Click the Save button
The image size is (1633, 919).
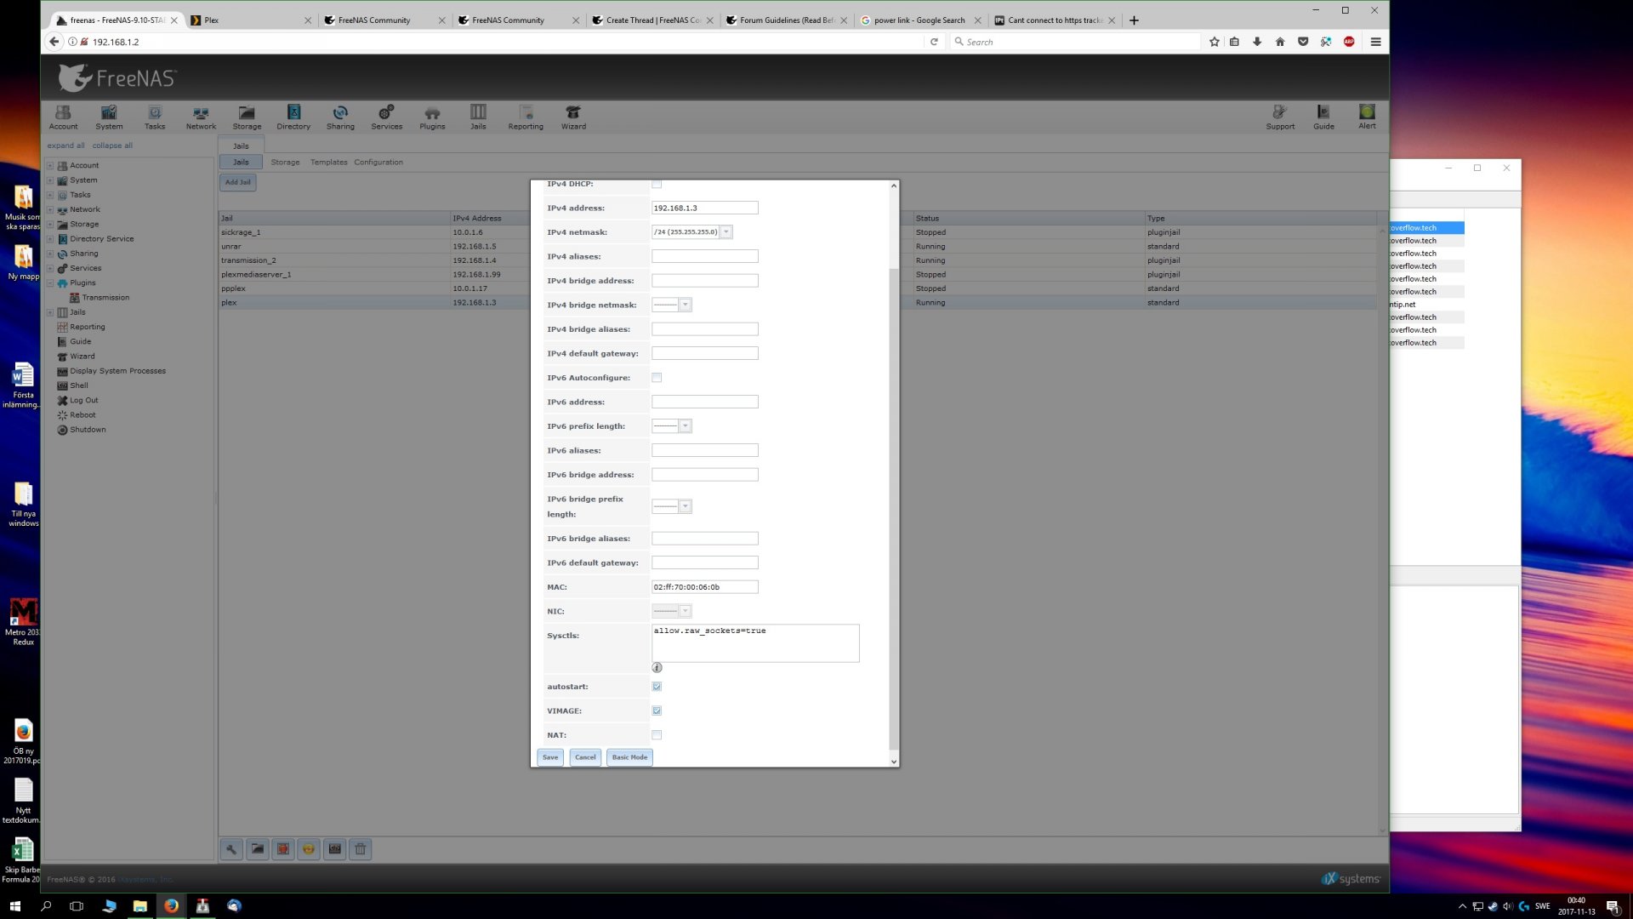[550, 757]
